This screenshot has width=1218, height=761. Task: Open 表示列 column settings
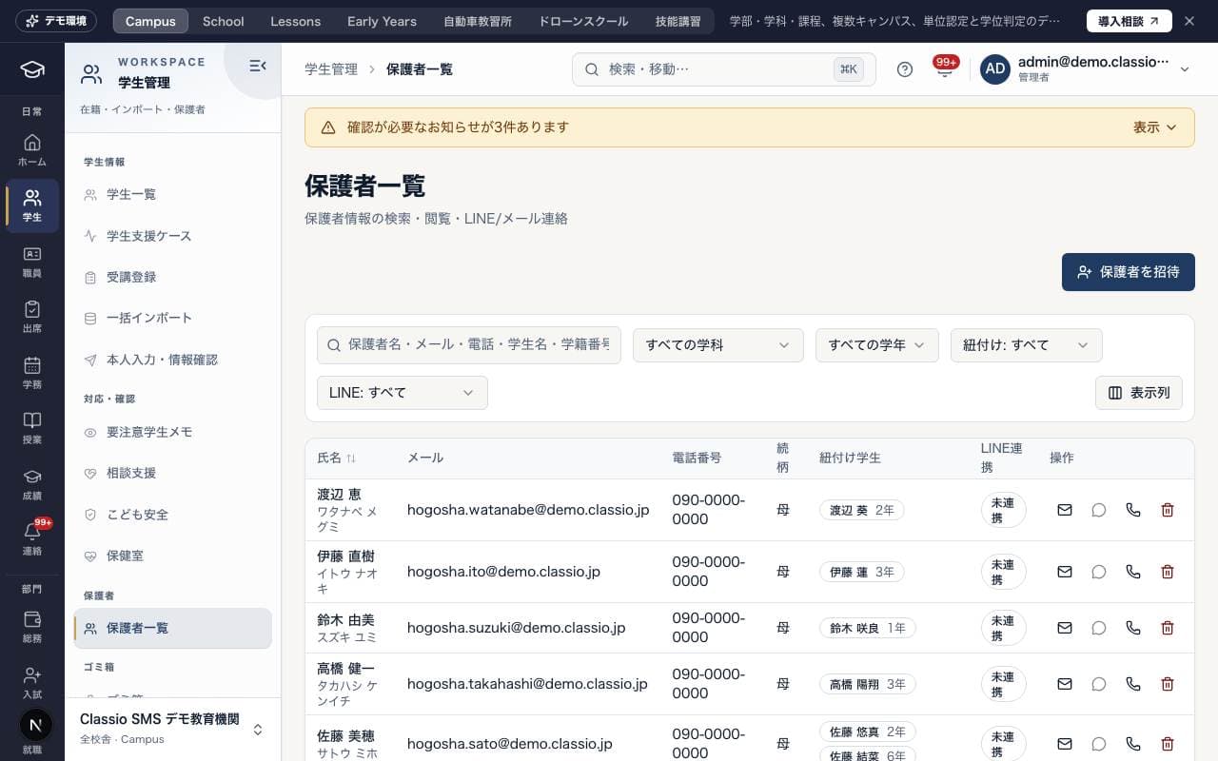1139,393
